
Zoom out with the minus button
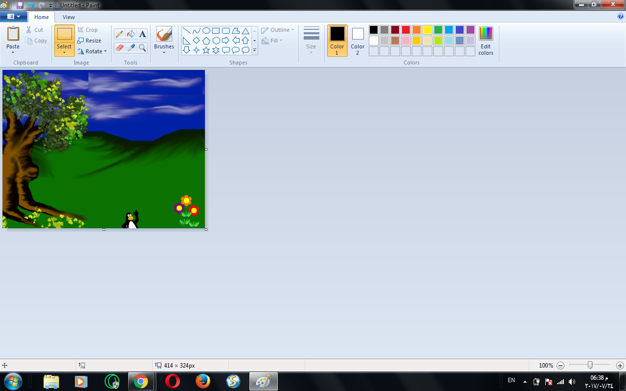click(x=560, y=366)
